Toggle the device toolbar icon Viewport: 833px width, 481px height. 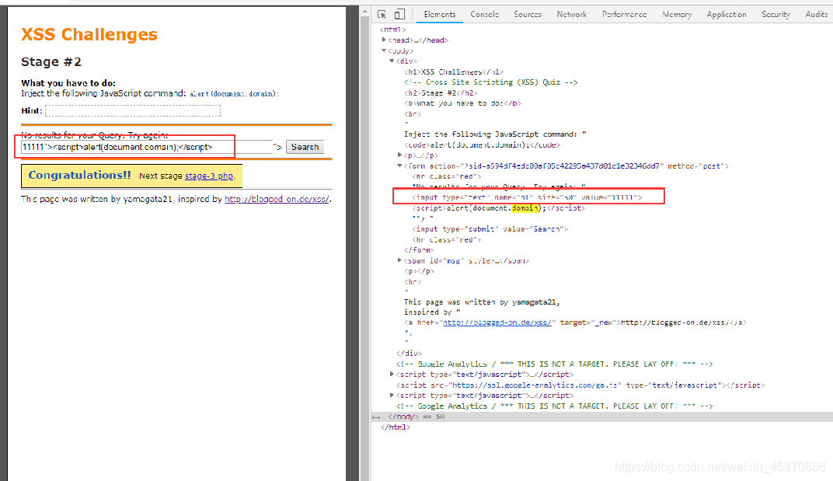point(399,14)
